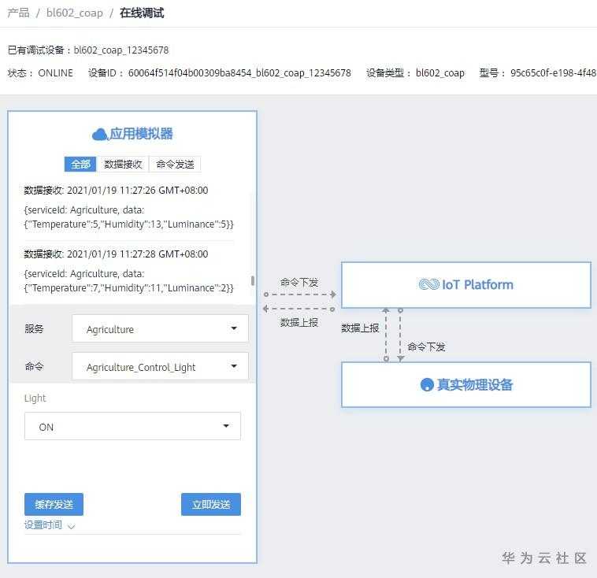
Task: Click the log panel scrollbar handle
Action: (x=253, y=281)
